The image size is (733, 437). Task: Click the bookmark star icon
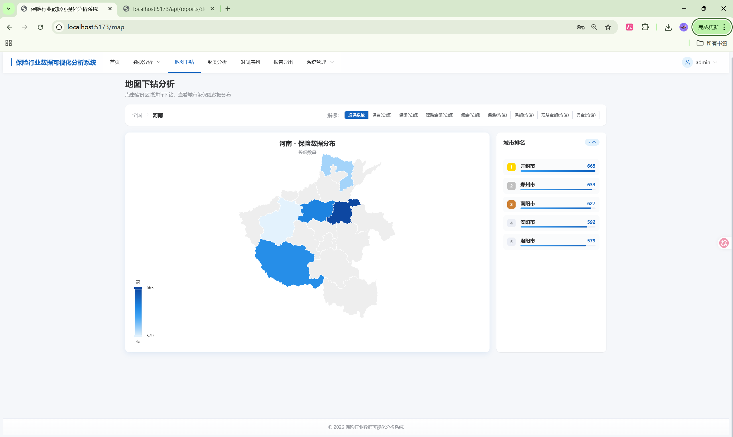[608, 27]
